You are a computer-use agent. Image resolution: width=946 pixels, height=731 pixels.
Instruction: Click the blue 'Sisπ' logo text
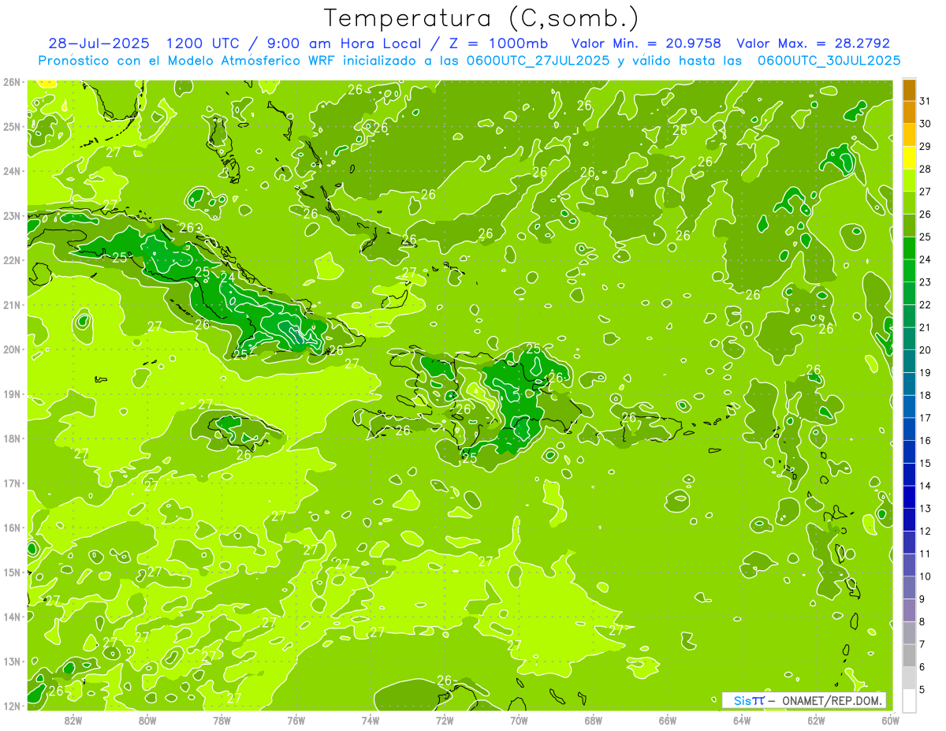(749, 700)
